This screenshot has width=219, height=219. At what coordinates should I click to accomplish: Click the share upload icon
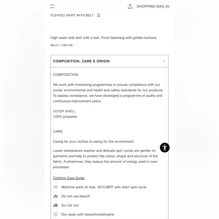click(x=130, y=6)
